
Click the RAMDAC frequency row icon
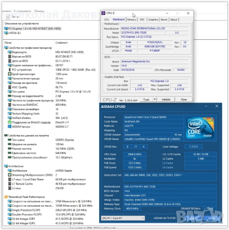(x=10, y=105)
